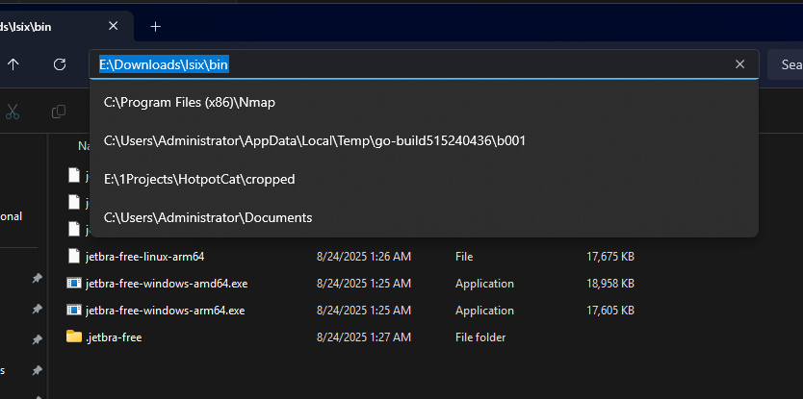Click the Name column header
The height and width of the screenshot is (399, 803).
pos(83,146)
